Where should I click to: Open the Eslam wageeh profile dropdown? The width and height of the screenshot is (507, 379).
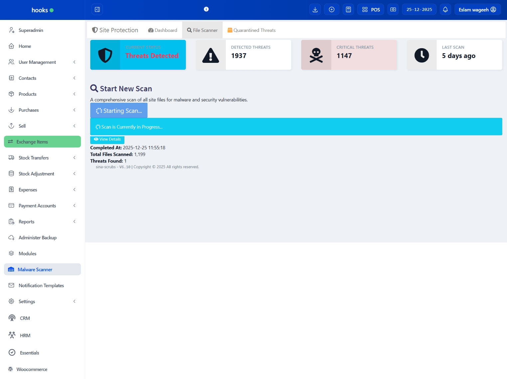click(x=477, y=10)
